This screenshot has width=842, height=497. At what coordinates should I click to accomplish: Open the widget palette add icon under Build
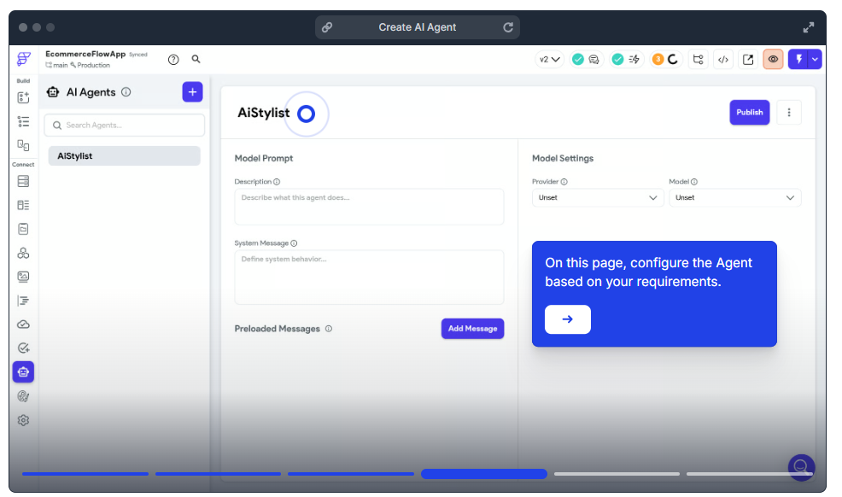tap(23, 97)
